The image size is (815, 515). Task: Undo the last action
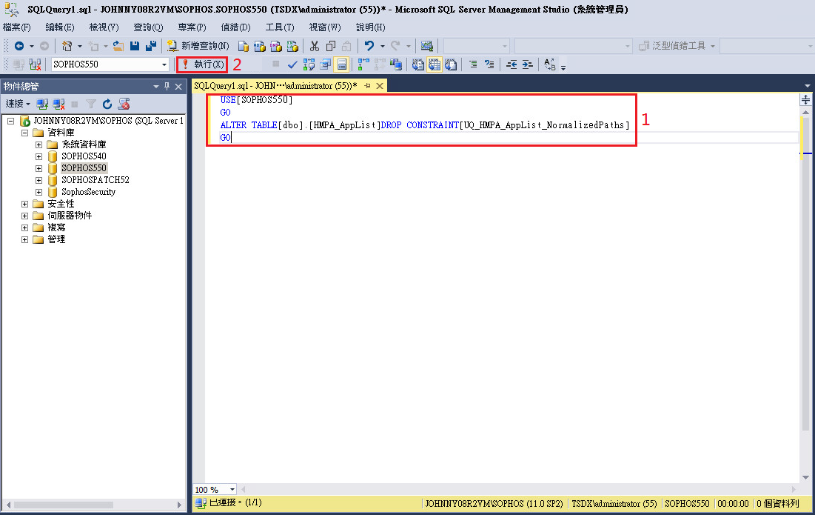click(x=369, y=46)
